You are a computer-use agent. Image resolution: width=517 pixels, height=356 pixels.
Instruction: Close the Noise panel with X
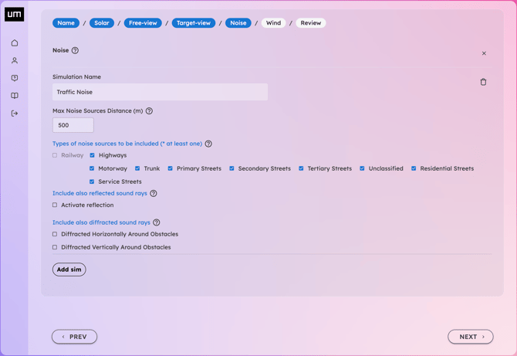(x=484, y=54)
